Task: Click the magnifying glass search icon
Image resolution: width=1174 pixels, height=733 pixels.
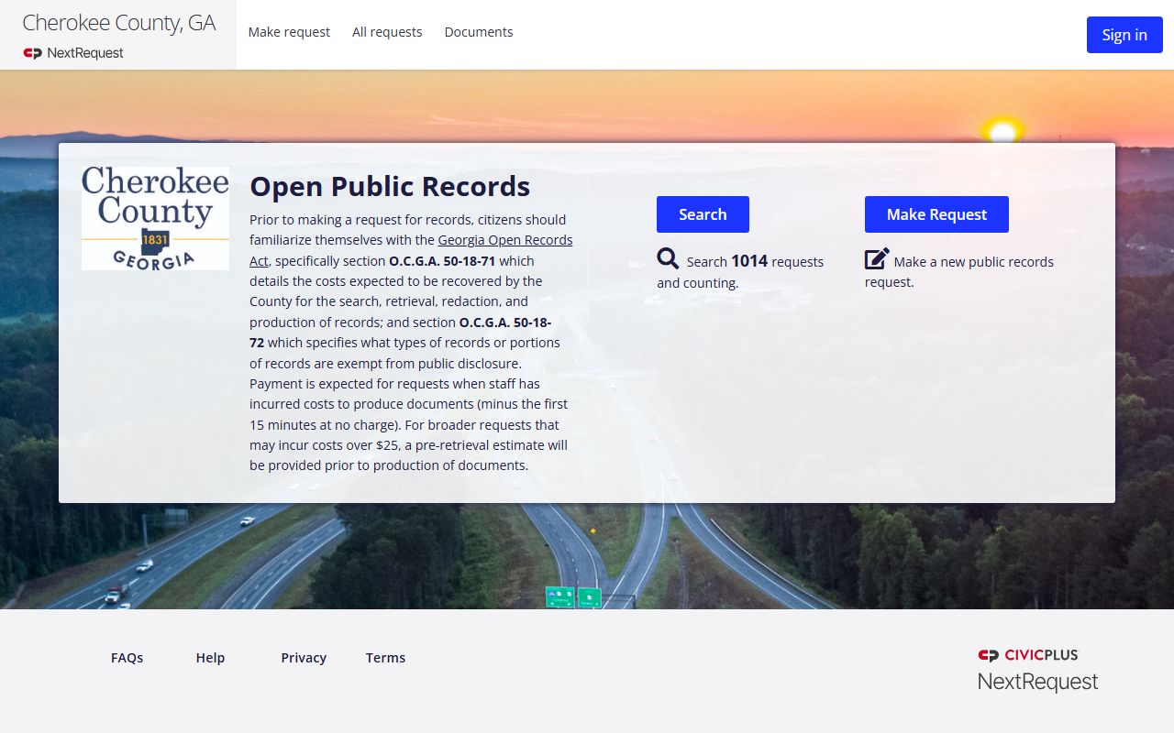Action: [x=668, y=259]
